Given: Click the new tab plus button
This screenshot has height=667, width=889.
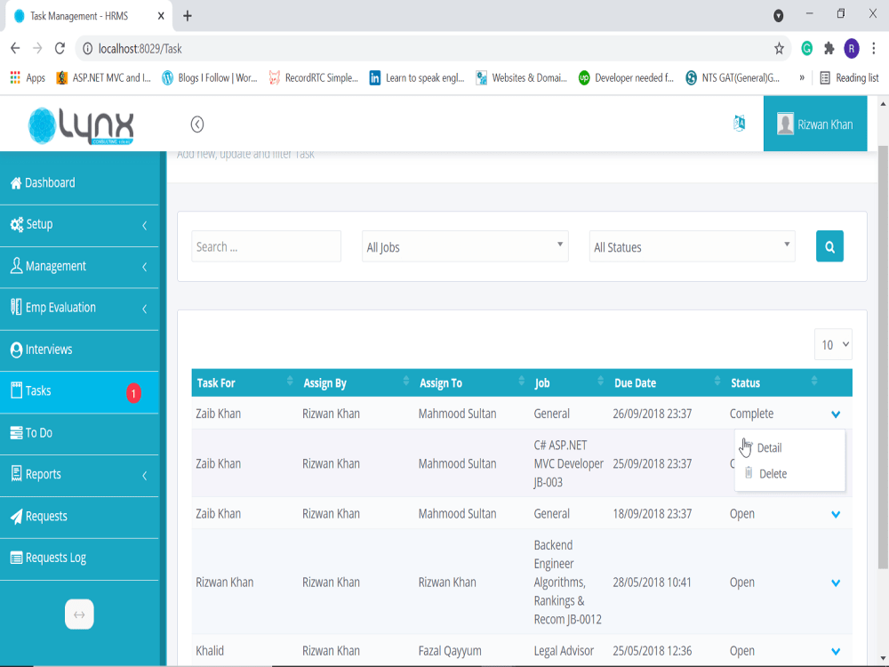Looking at the screenshot, I should 187,16.
